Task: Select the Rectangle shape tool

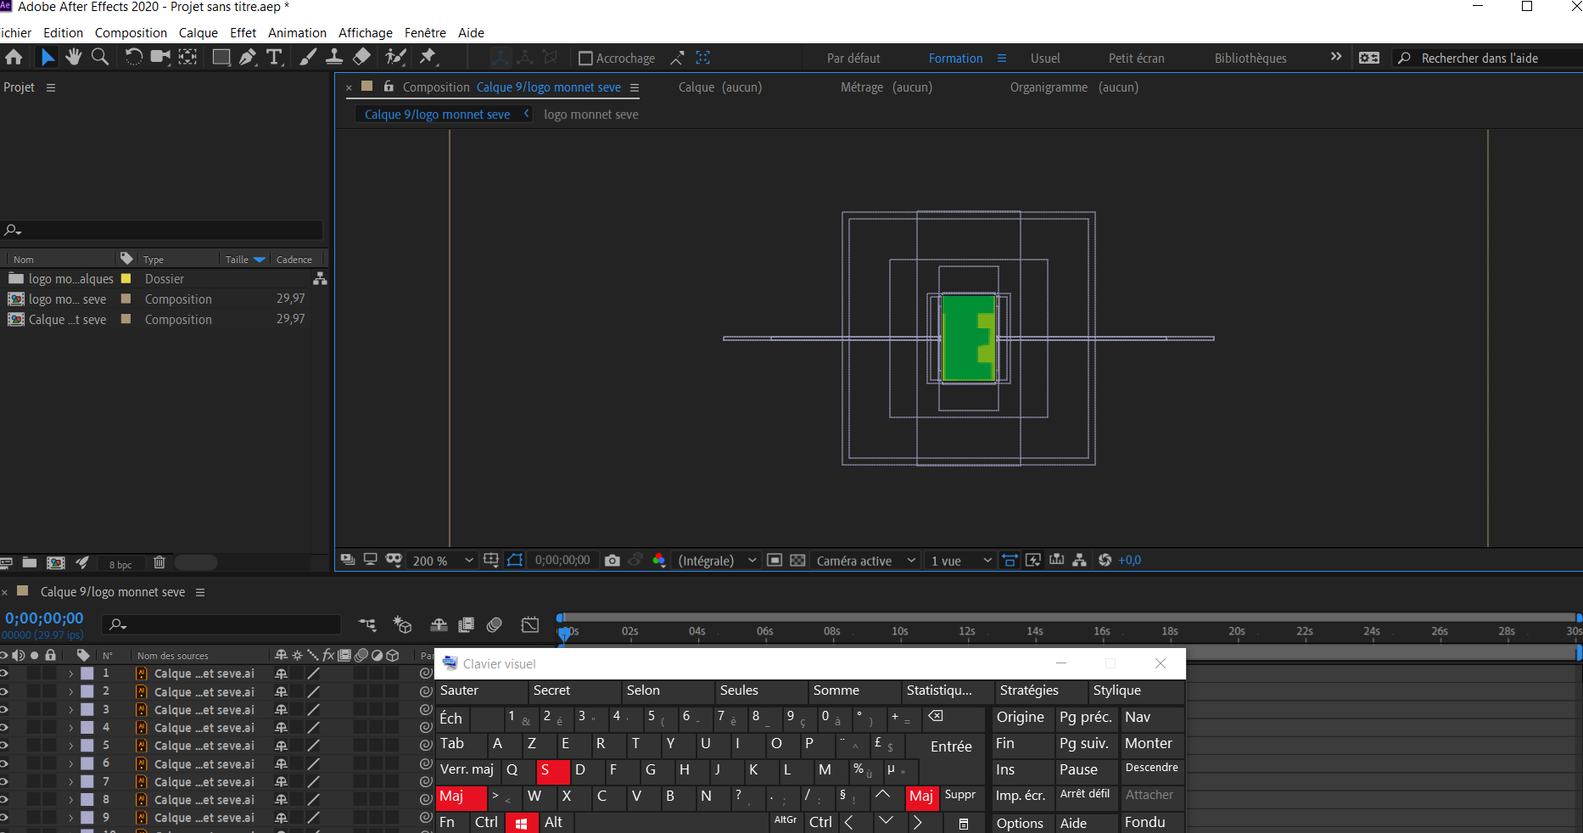Action: [x=221, y=57]
